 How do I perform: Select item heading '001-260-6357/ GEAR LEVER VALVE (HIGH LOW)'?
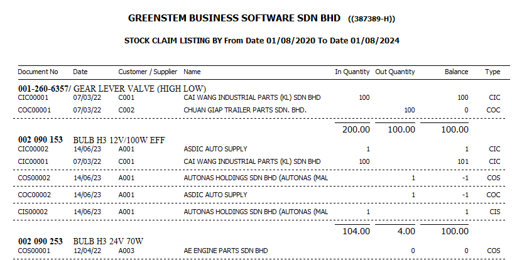pos(112,89)
